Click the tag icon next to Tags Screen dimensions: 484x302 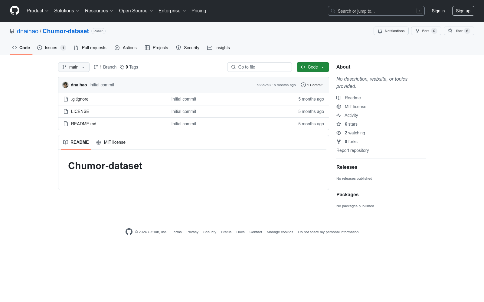coord(122,67)
